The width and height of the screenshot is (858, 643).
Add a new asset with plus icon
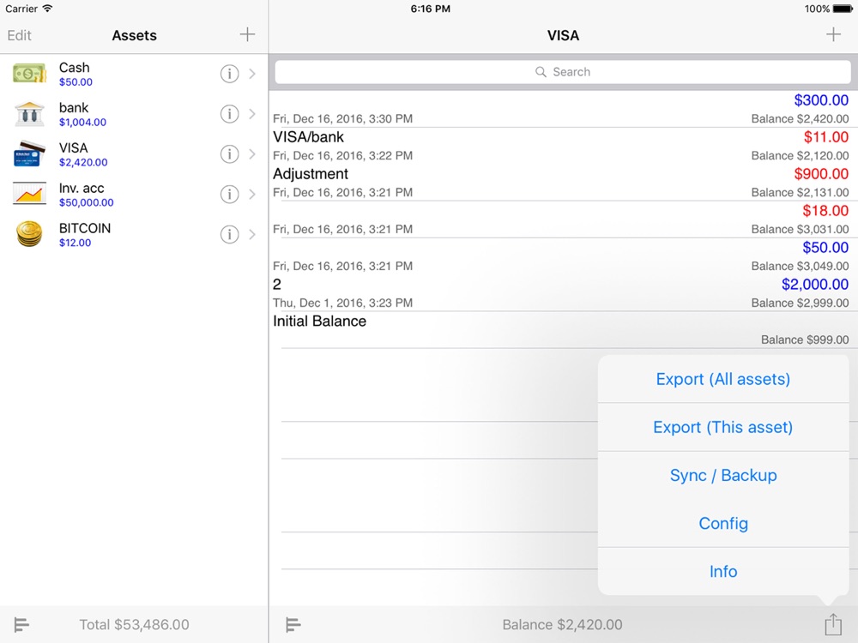click(247, 34)
